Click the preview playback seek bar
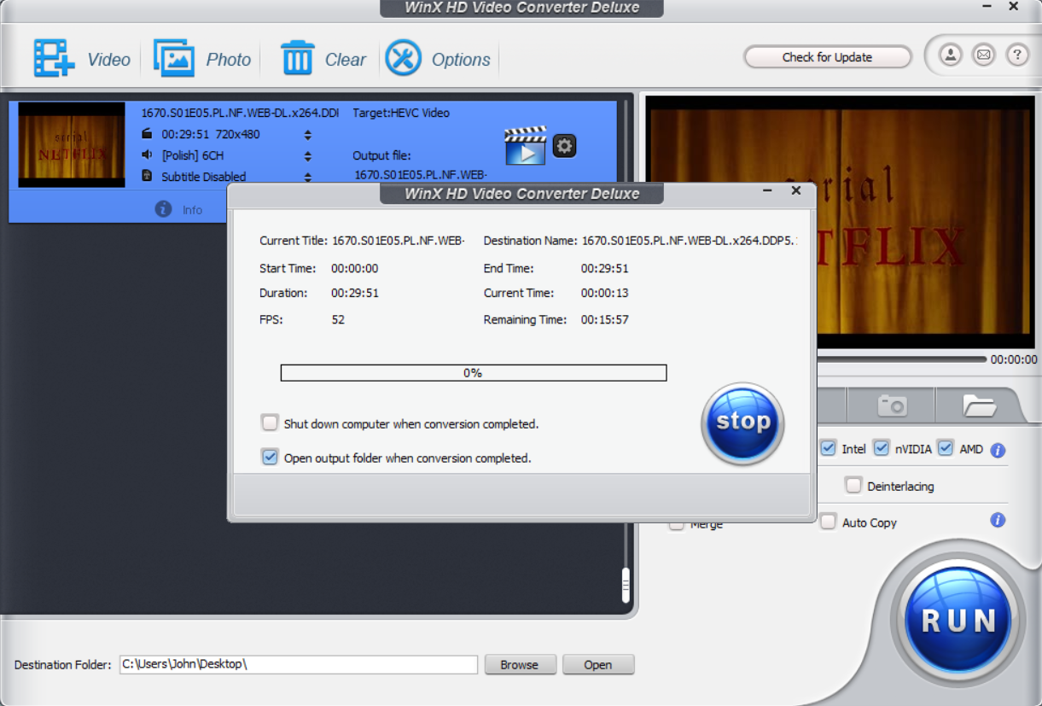This screenshot has height=706, width=1042. [901, 359]
